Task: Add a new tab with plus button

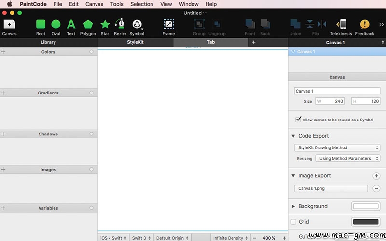Action: coord(254,42)
